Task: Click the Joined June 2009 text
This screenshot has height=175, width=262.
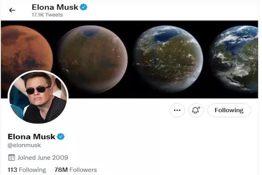Action: click(42, 157)
